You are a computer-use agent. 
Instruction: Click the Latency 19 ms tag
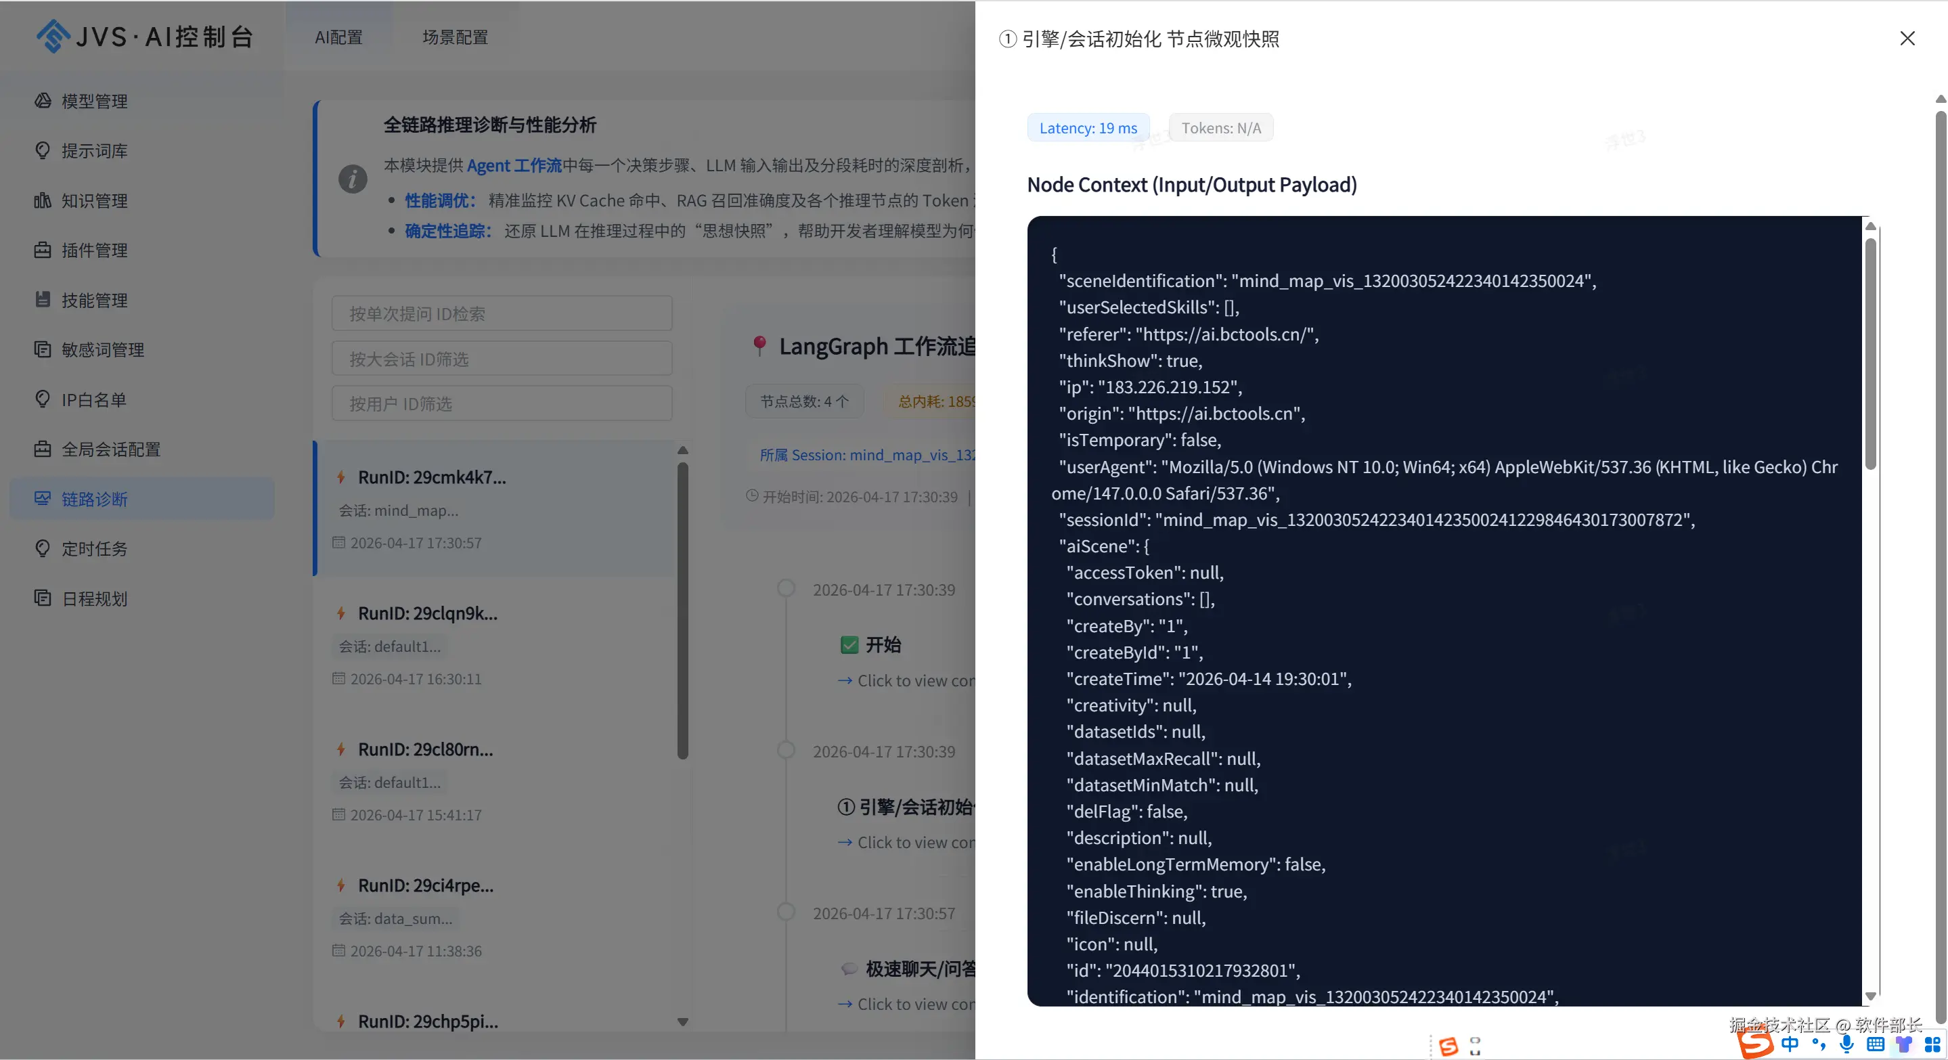coord(1088,128)
